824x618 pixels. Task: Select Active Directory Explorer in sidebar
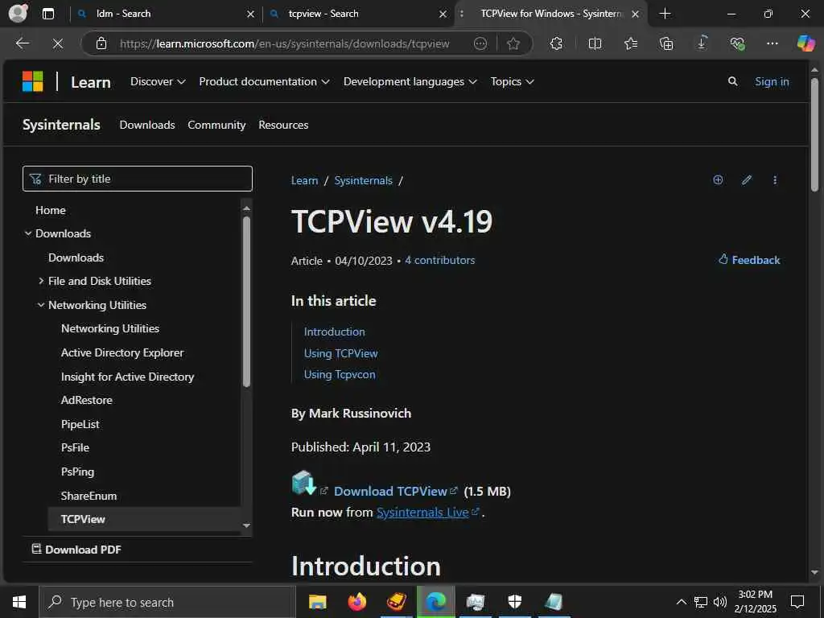pyautogui.click(x=122, y=352)
